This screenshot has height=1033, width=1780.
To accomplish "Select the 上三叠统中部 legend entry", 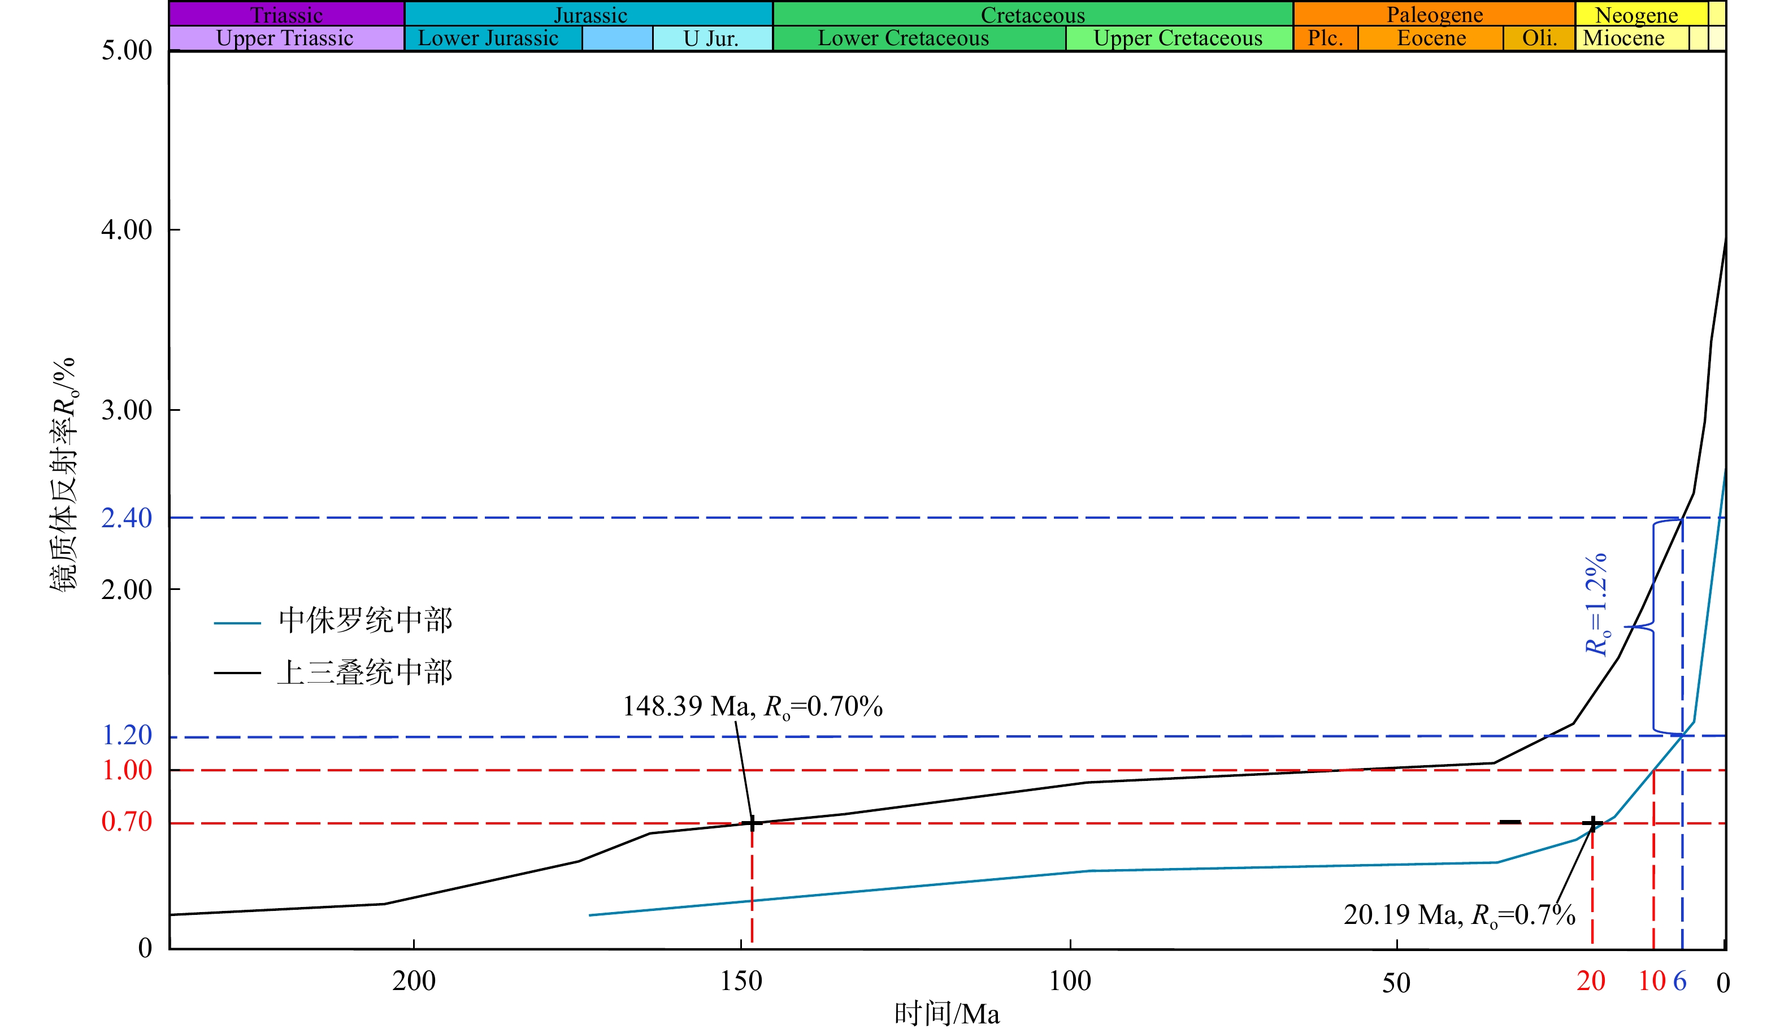I will coord(364,672).
